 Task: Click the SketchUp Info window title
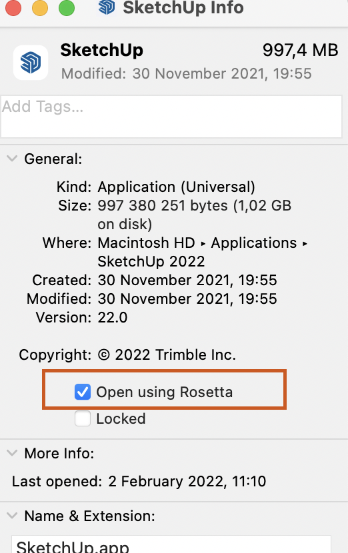(183, 7)
